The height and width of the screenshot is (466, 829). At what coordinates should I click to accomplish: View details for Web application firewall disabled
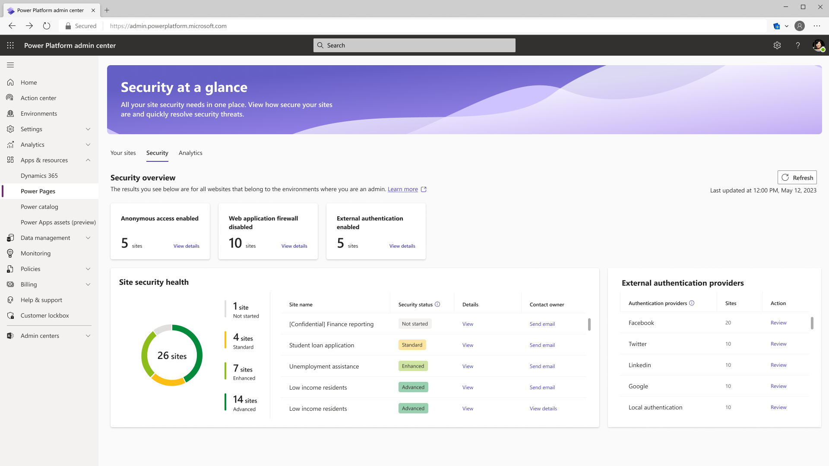click(294, 246)
